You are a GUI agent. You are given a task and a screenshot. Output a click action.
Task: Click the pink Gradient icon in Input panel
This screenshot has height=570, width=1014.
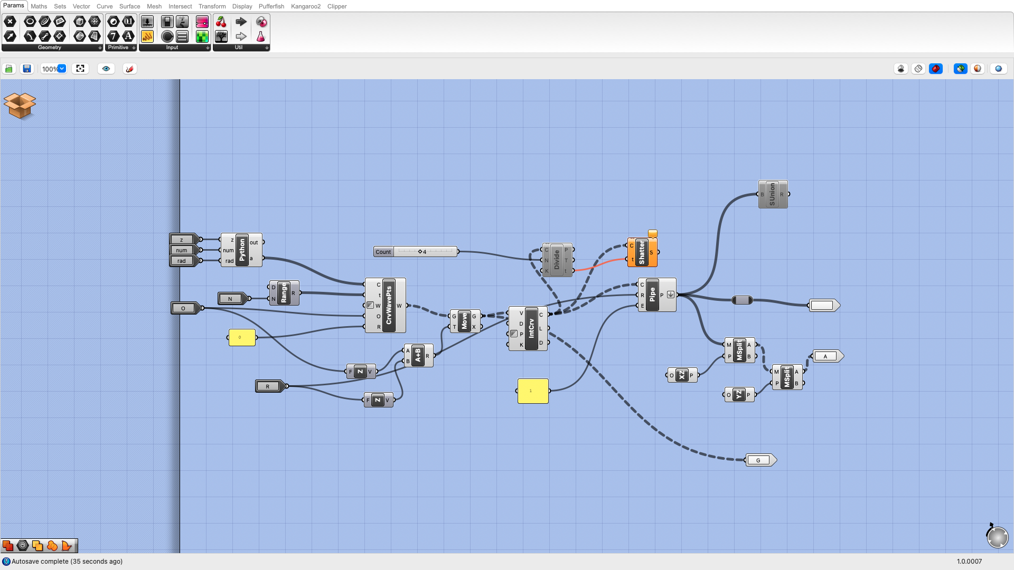point(202,22)
